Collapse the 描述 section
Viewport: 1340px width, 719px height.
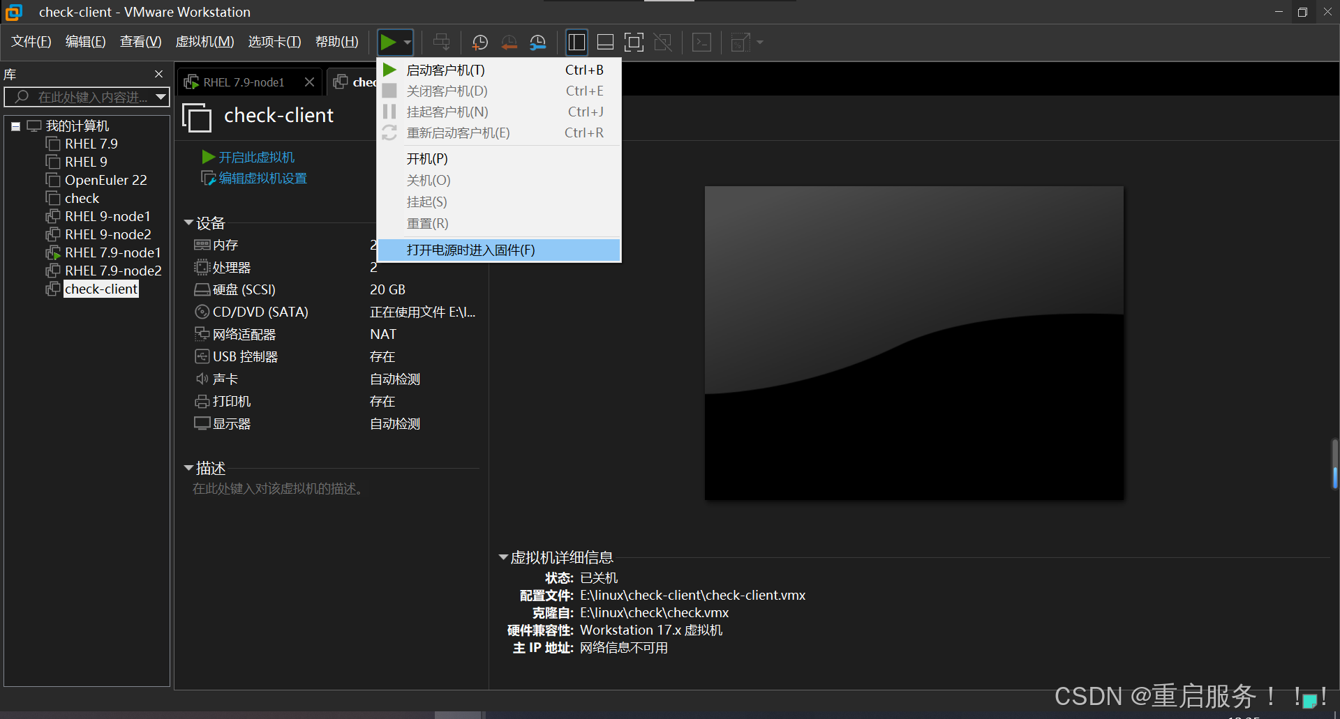(x=188, y=468)
